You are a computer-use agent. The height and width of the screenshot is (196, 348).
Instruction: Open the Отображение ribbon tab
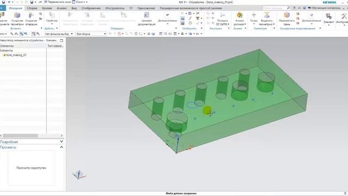(91, 8)
